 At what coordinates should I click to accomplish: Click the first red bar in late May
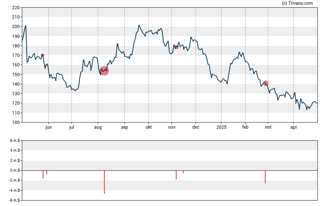(43, 174)
